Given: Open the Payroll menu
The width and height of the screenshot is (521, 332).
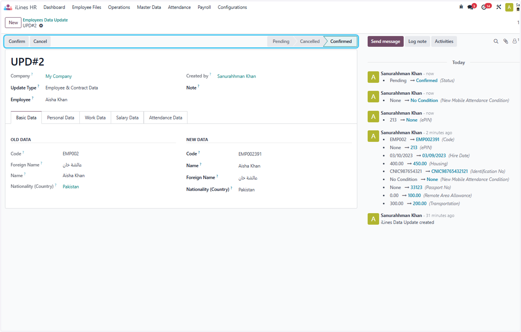Looking at the screenshot, I should [204, 7].
